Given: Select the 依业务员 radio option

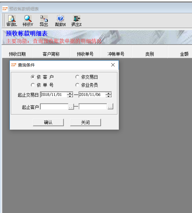Looking at the screenshot, I should [x=87, y=85].
